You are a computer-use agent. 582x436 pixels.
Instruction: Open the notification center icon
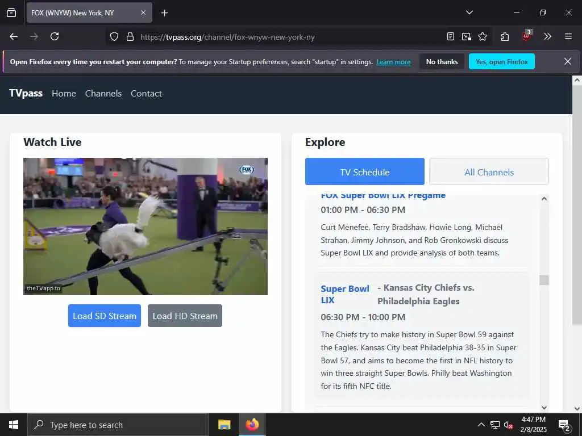564,425
